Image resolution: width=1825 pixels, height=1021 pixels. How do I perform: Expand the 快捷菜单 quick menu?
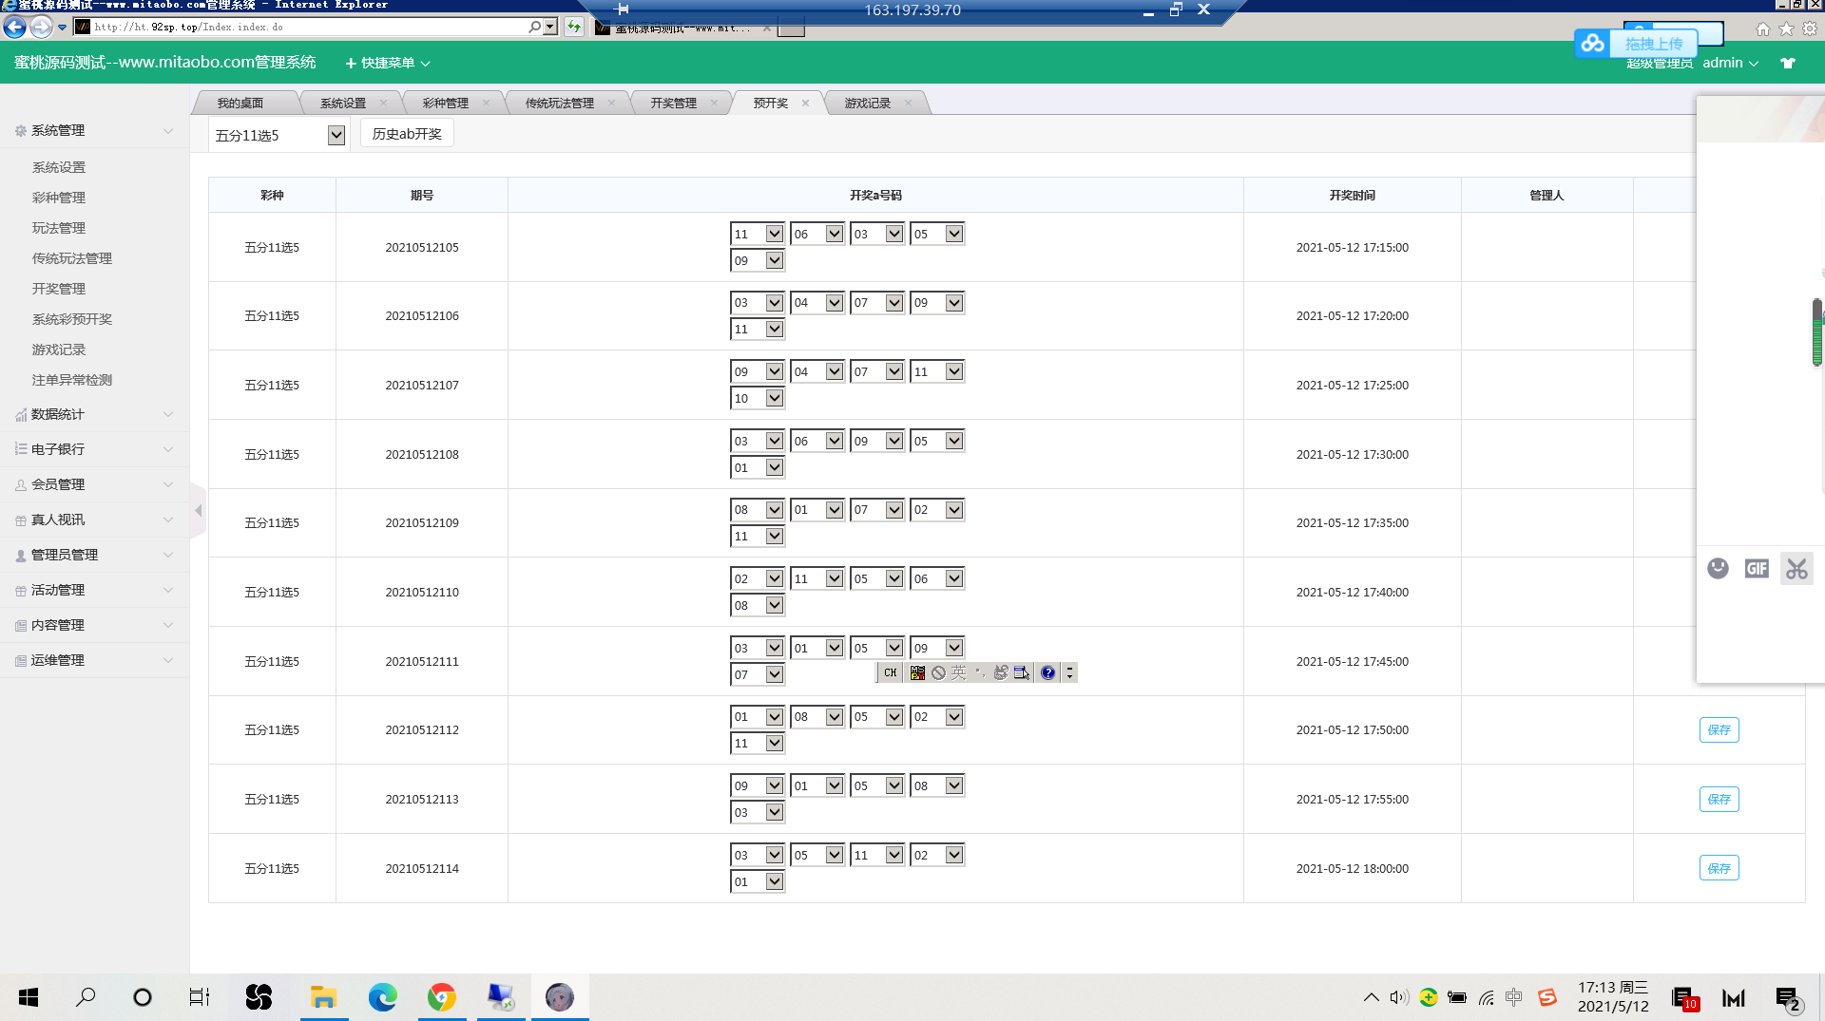click(388, 64)
